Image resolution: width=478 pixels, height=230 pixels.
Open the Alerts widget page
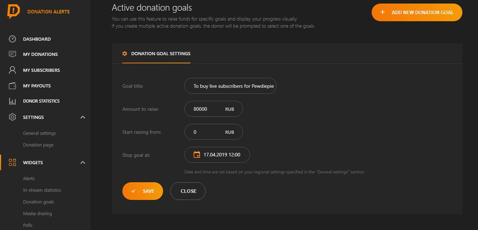29,178
